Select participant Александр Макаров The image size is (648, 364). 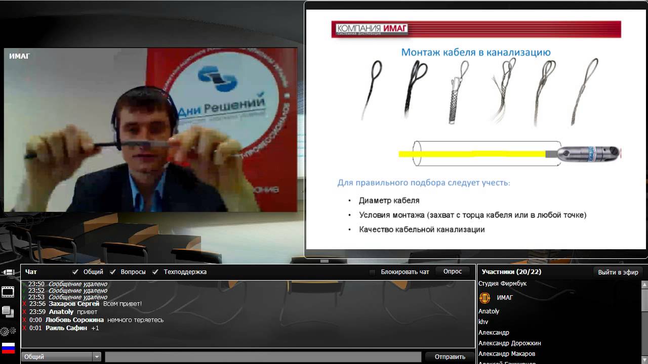(507, 354)
